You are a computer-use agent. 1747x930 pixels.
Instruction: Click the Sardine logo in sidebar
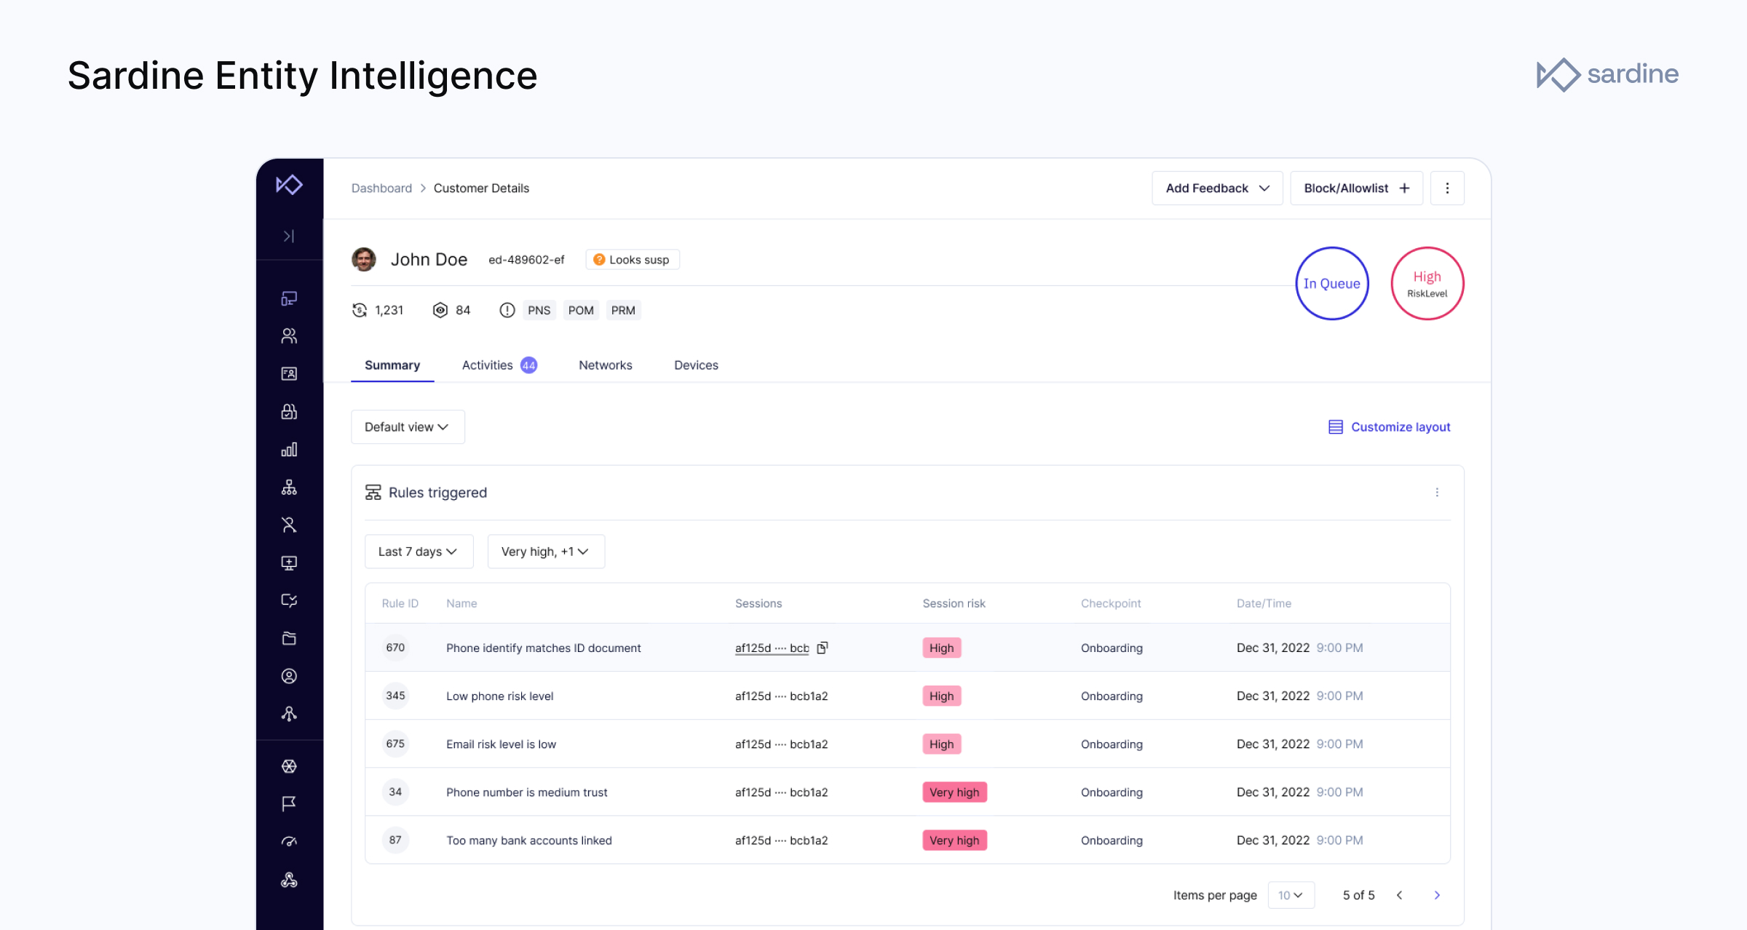pos(289,185)
